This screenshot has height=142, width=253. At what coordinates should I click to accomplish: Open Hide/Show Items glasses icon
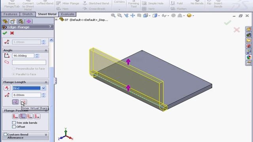click(164, 16)
